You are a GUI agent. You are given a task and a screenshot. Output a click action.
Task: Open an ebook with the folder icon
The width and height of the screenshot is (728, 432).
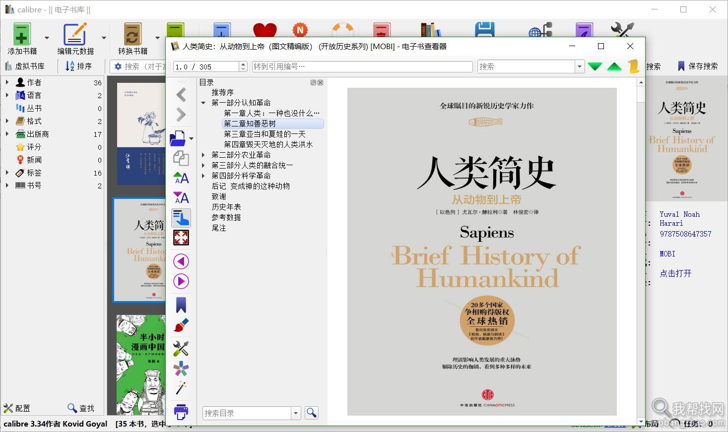(x=178, y=138)
